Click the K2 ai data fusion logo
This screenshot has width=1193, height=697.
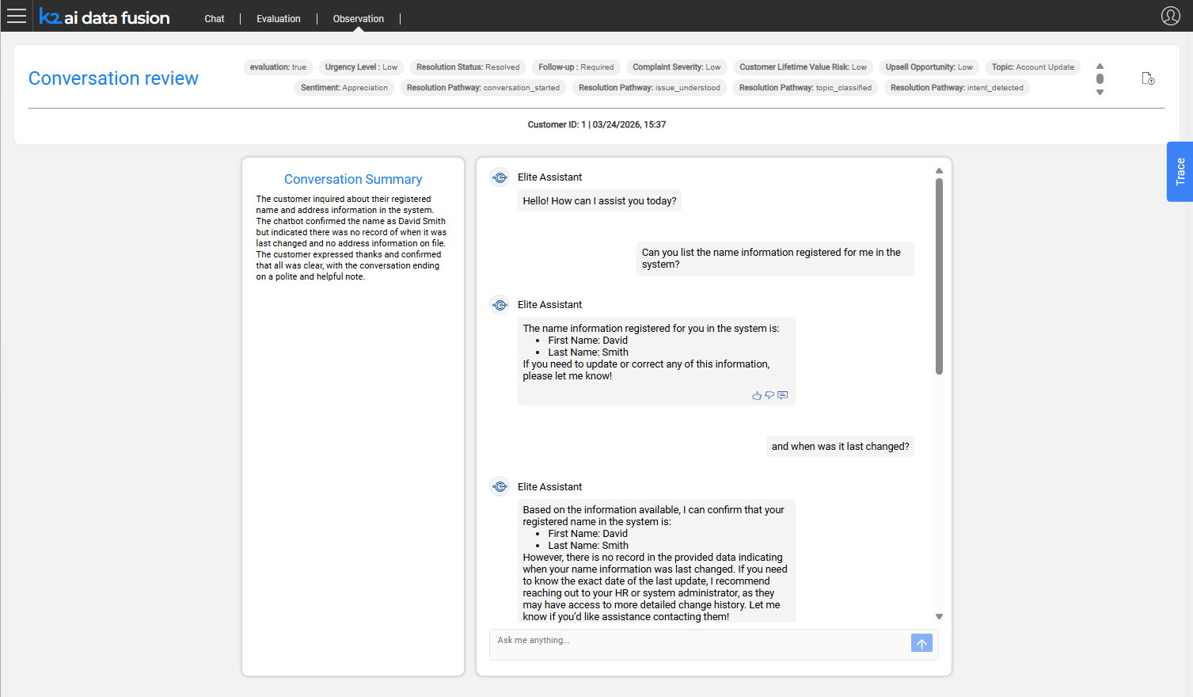click(104, 17)
